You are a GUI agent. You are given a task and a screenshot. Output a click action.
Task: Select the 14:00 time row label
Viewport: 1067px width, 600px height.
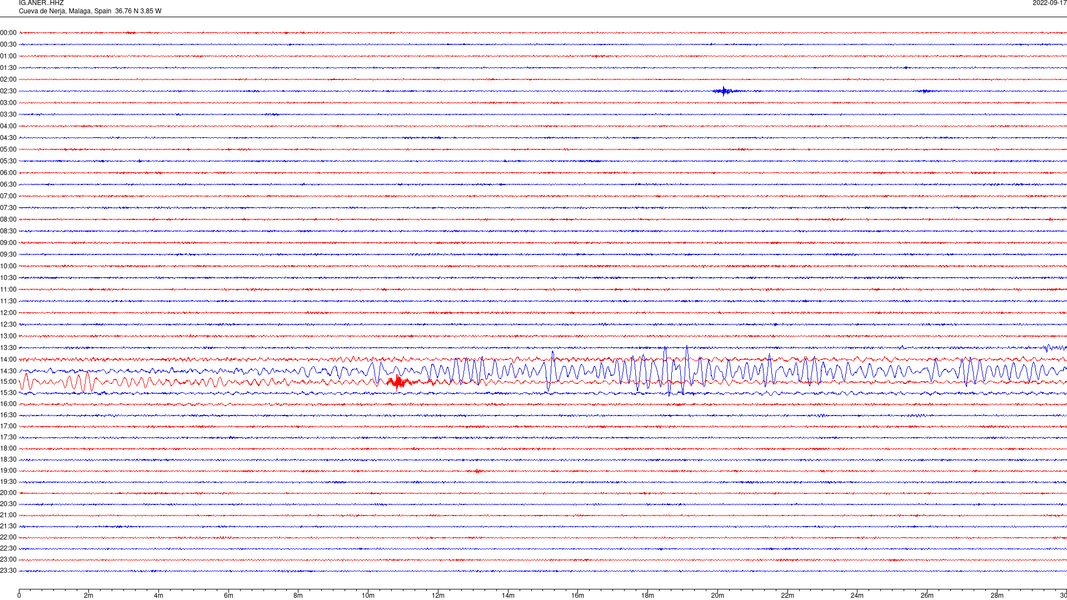pyautogui.click(x=8, y=359)
